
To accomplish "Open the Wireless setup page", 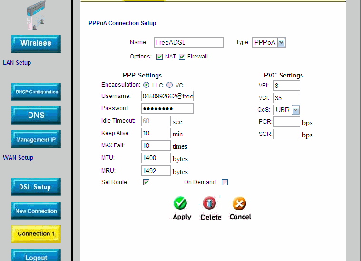I will click(x=36, y=43).
